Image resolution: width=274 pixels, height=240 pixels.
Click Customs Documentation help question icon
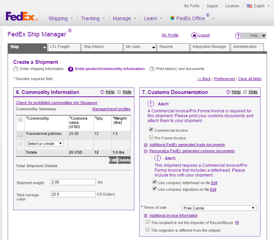pos(228,92)
